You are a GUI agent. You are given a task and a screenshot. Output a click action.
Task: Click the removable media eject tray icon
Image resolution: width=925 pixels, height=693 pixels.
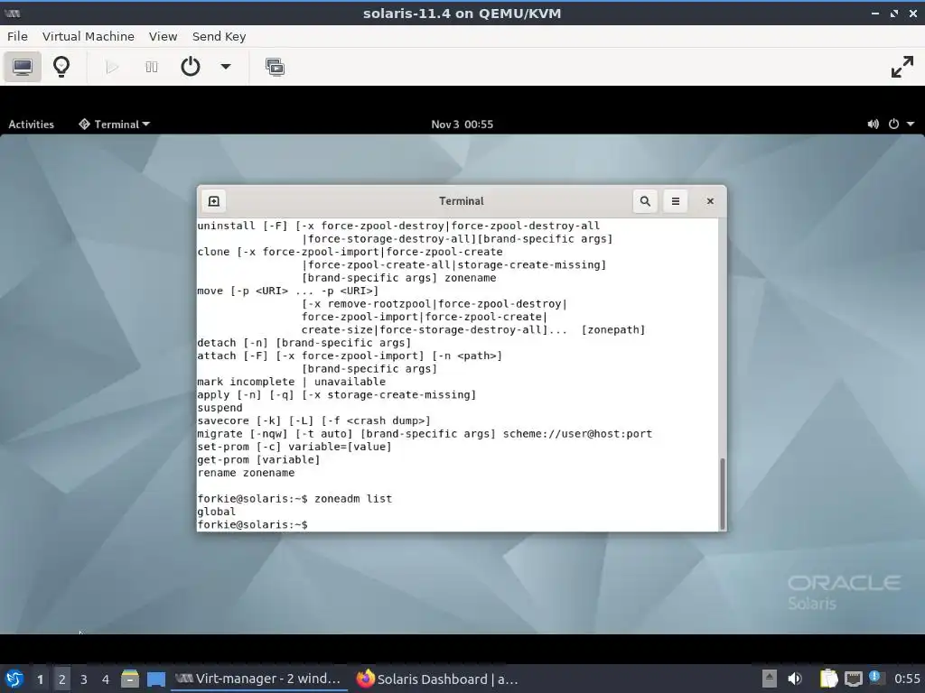[x=770, y=679]
